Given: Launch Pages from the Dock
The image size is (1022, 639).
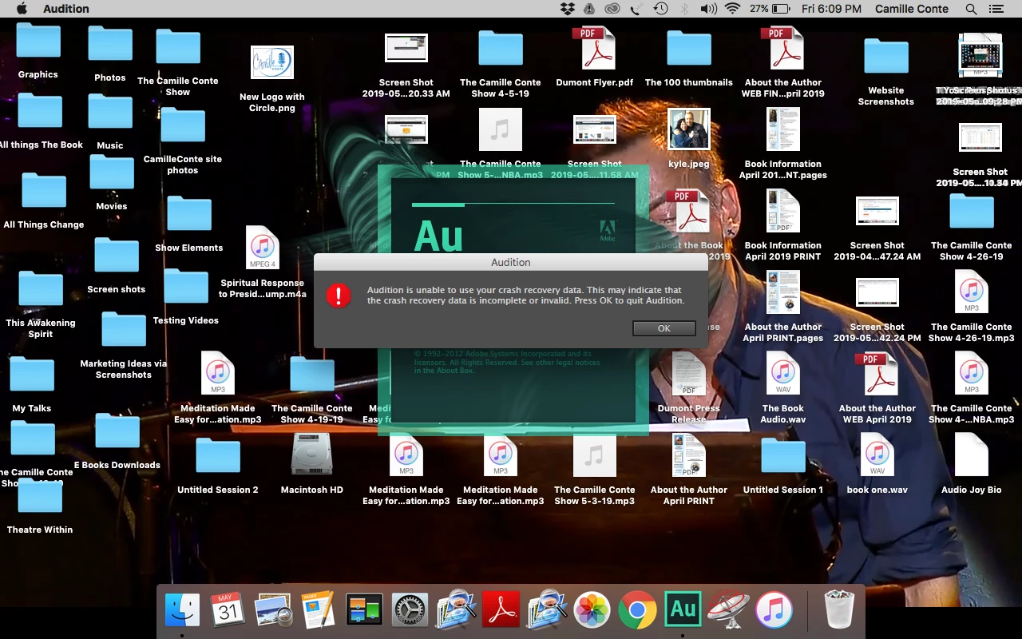Looking at the screenshot, I should pos(319,611).
